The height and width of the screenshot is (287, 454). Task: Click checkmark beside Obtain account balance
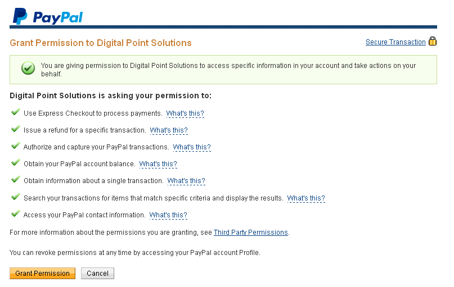tap(15, 163)
